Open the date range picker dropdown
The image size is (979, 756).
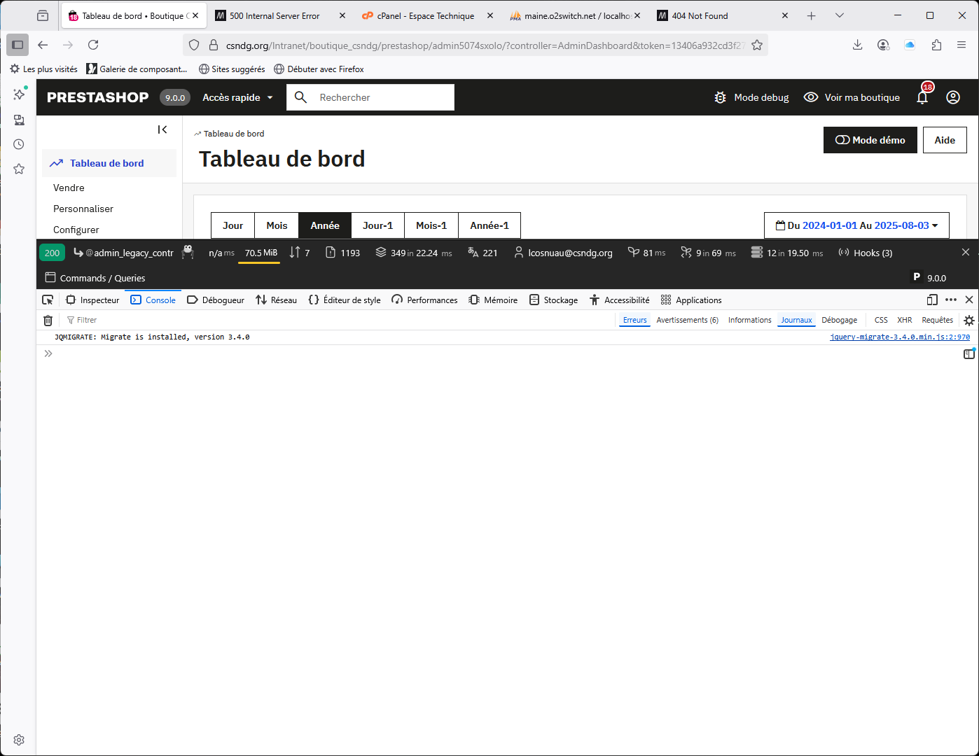856,225
